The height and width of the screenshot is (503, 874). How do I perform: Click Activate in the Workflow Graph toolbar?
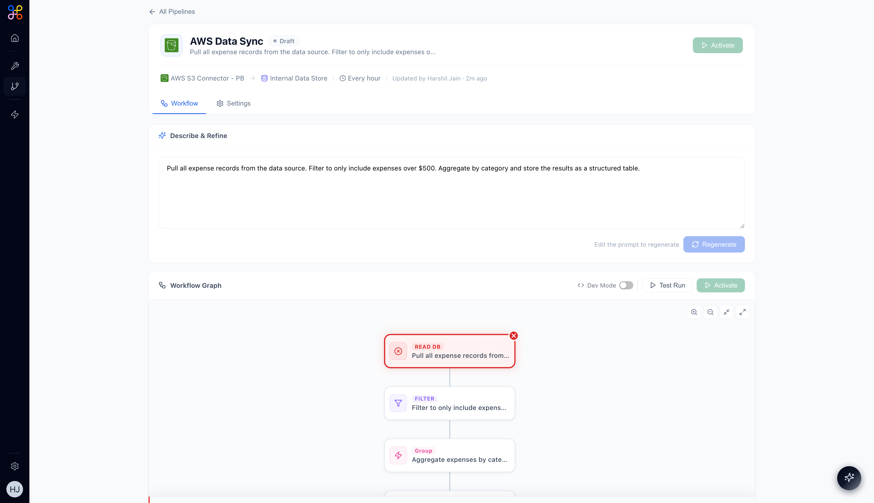click(721, 285)
